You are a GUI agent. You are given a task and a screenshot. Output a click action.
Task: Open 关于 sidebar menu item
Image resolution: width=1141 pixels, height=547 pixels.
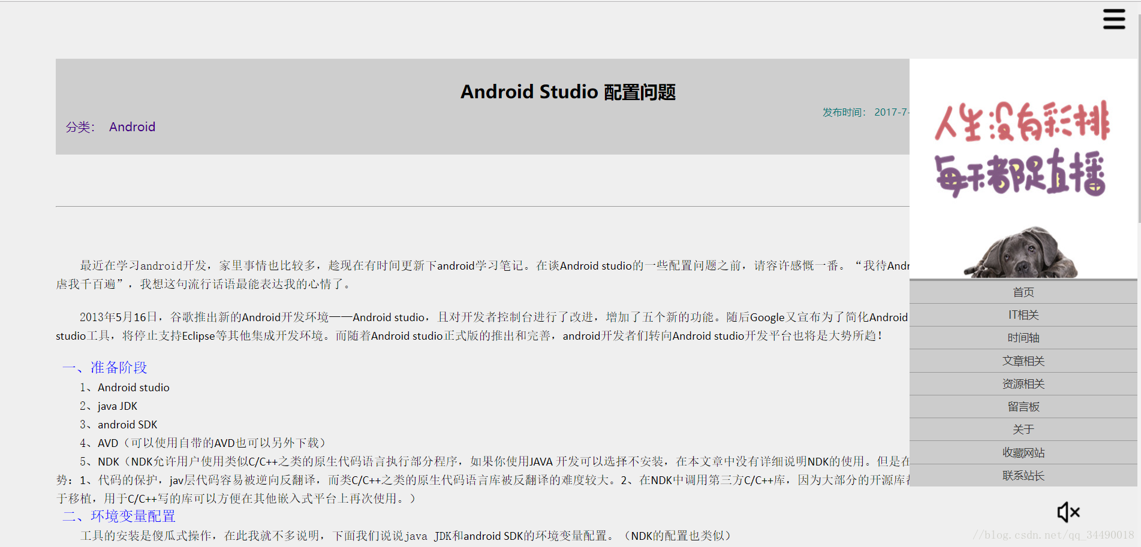pos(1023,430)
